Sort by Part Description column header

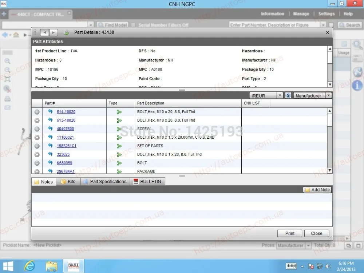(188, 103)
